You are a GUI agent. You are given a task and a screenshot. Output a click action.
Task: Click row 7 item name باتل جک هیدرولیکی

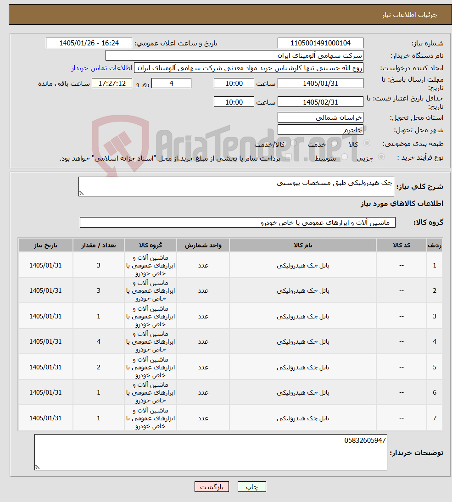click(303, 418)
